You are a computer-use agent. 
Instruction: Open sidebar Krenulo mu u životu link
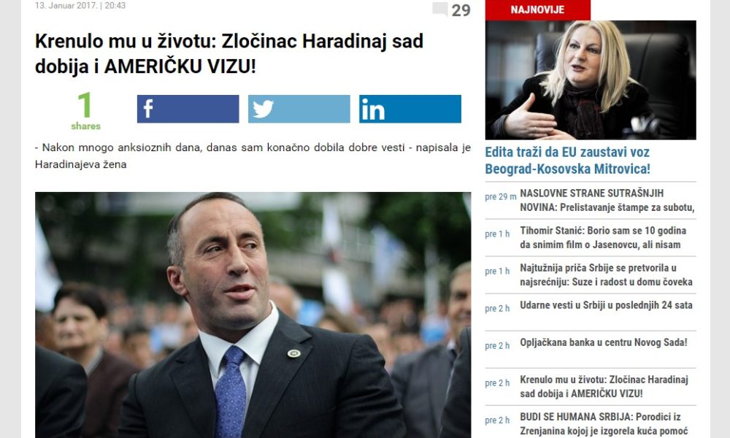[604, 386]
